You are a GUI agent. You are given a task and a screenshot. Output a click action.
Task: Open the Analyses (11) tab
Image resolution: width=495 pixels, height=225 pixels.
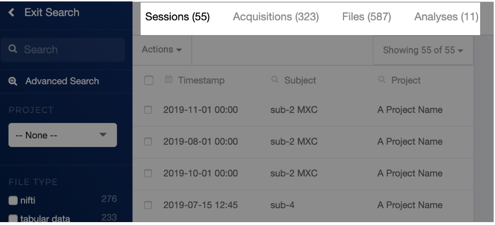[446, 17]
